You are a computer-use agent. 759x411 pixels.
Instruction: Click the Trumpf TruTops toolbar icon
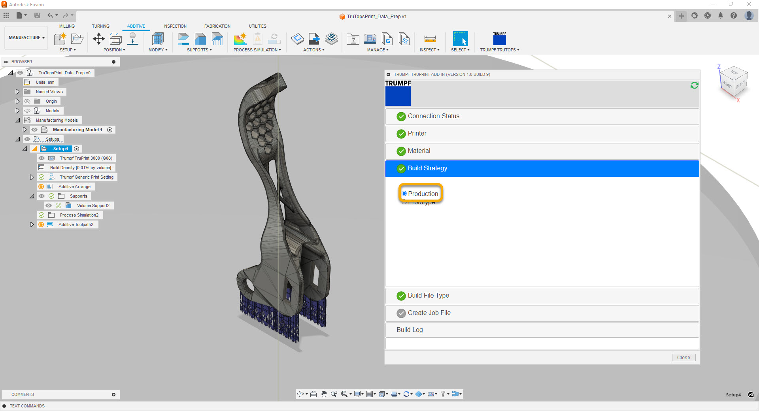499,39
